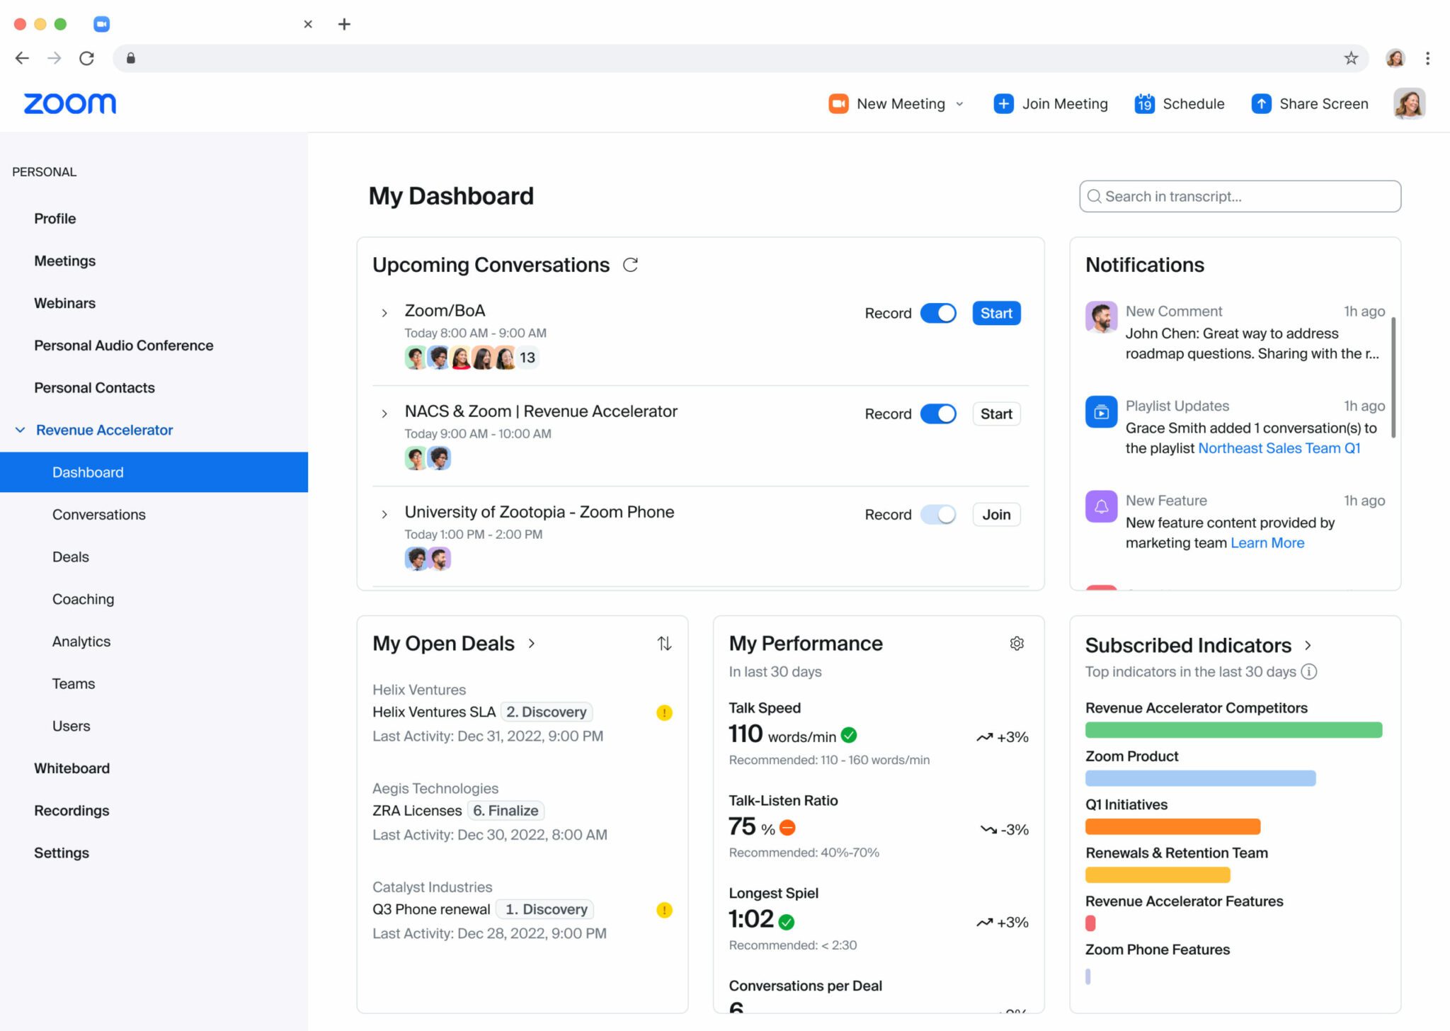Toggle Record on for NACS & Zoom meeting
Image resolution: width=1450 pixels, height=1031 pixels.
click(938, 413)
